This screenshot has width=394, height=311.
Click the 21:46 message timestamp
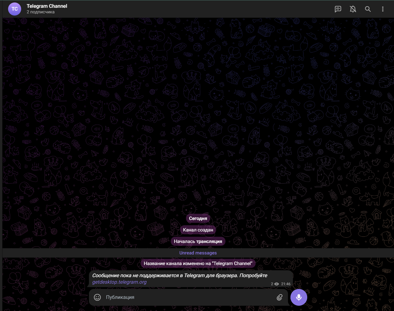click(286, 284)
